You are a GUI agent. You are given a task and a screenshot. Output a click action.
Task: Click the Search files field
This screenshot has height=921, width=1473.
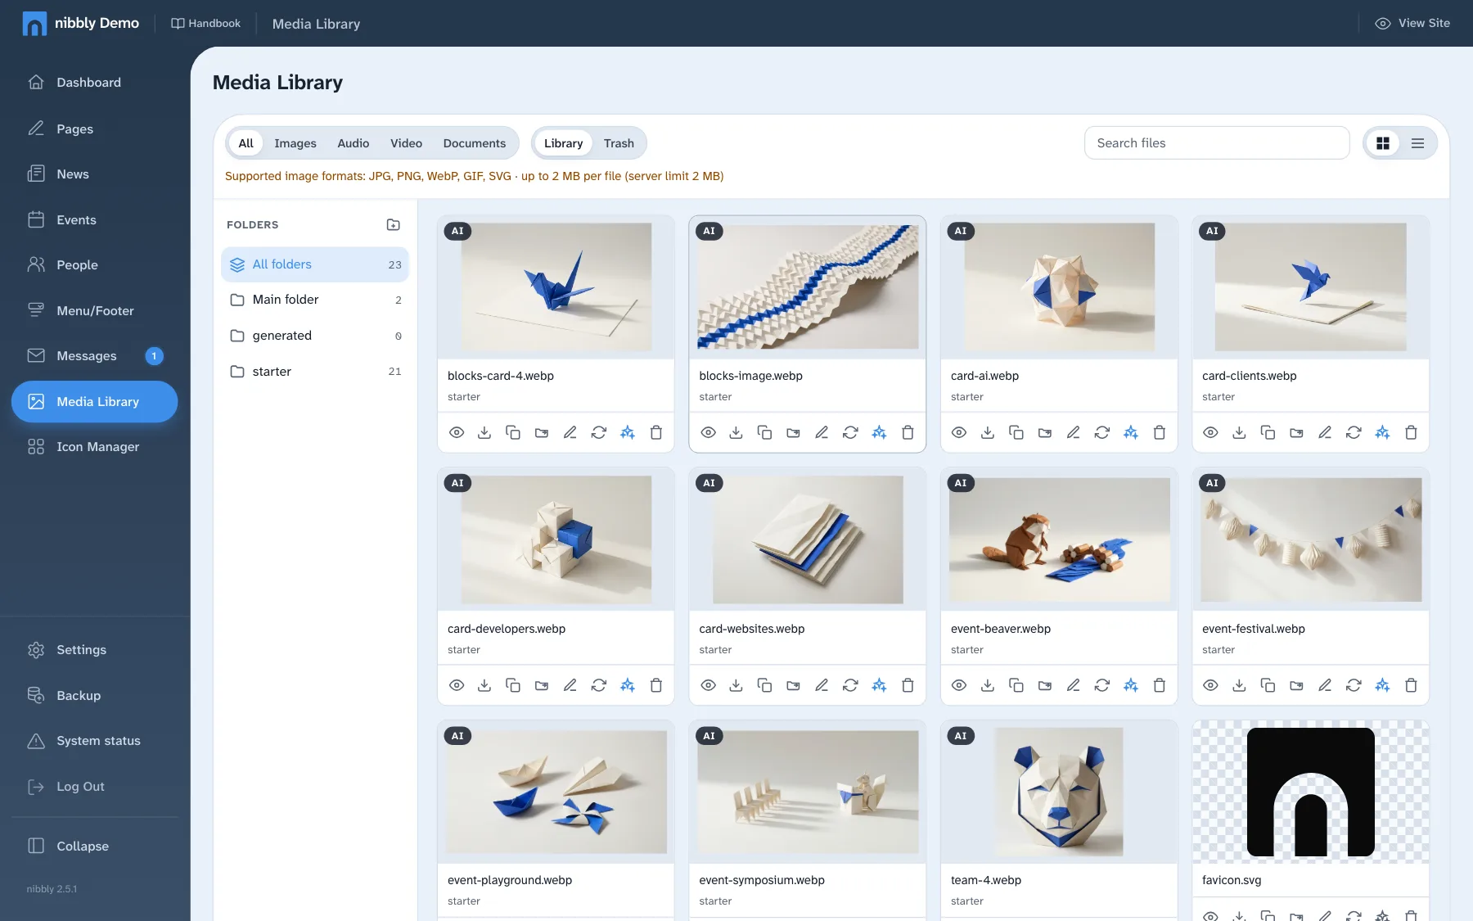pyautogui.click(x=1217, y=143)
